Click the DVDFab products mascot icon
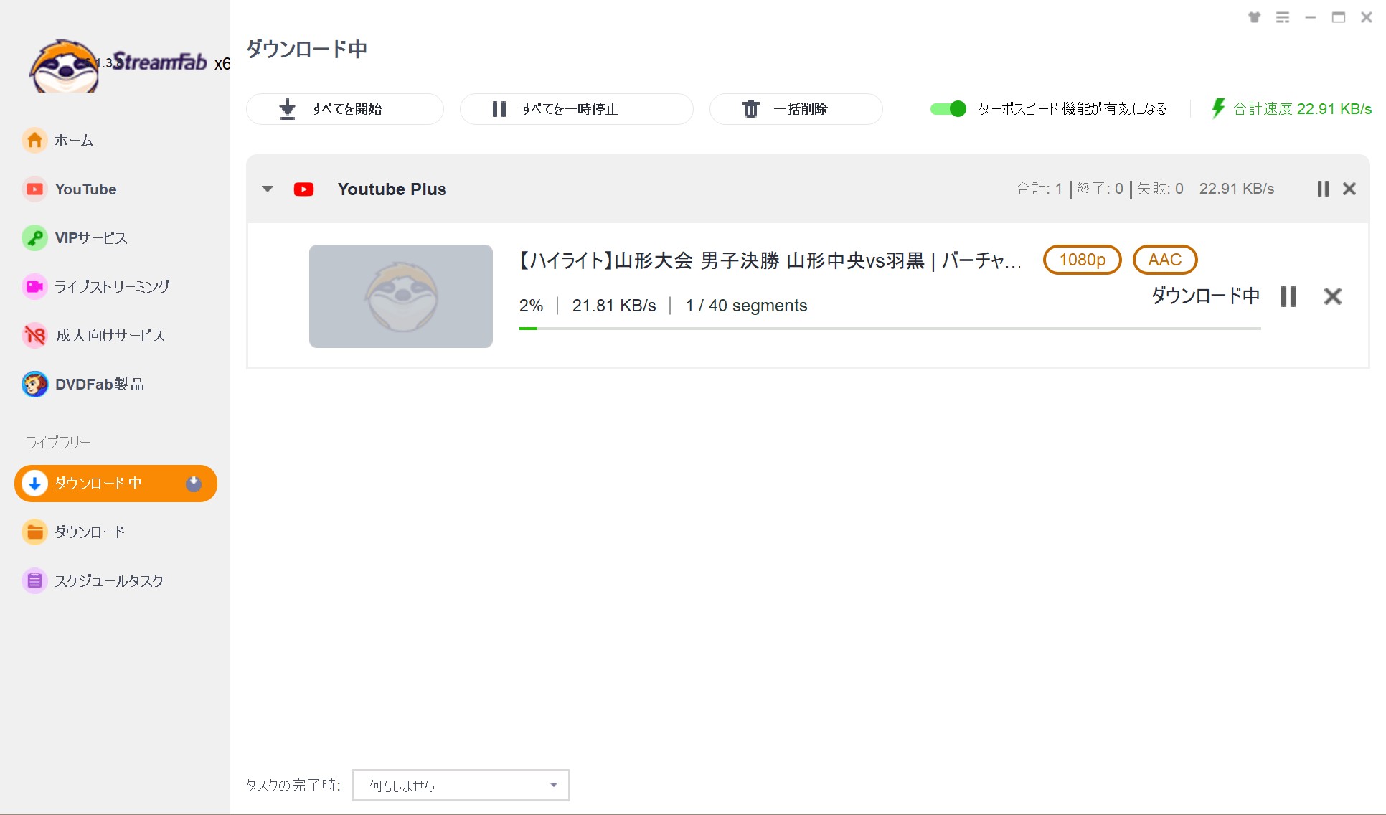 [34, 385]
